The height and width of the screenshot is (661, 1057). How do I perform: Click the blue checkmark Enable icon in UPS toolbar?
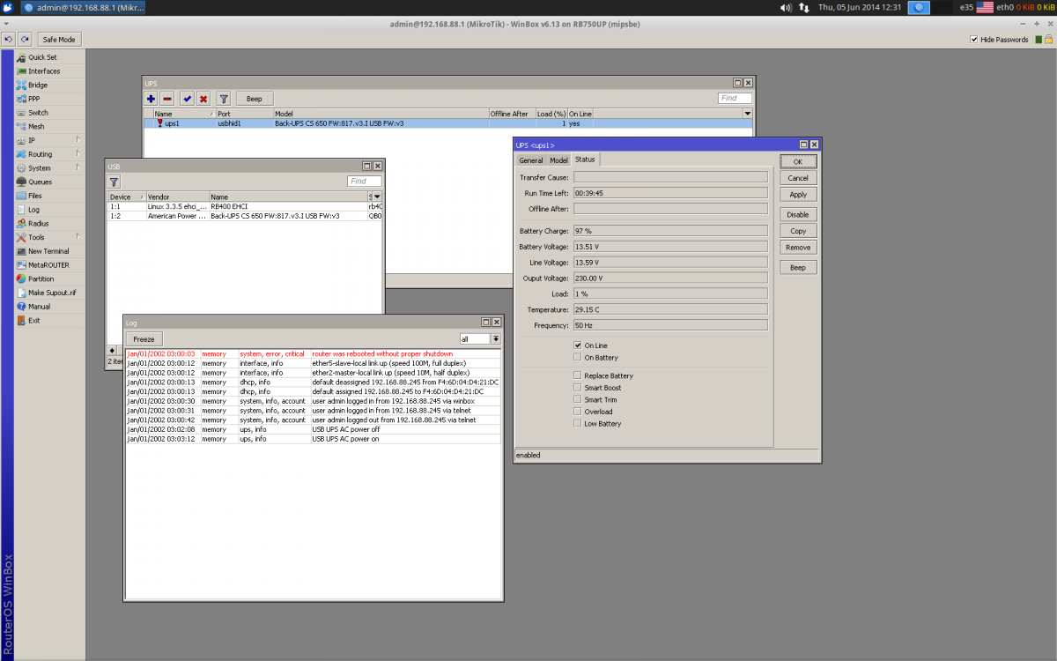click(x=187, y=99)
